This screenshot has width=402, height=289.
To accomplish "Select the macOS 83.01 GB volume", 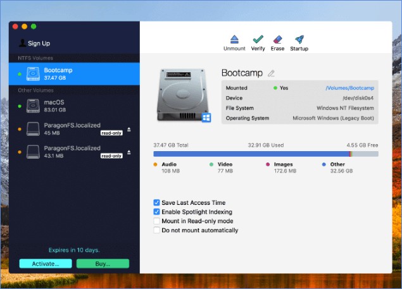I will (x=74, y=106).
